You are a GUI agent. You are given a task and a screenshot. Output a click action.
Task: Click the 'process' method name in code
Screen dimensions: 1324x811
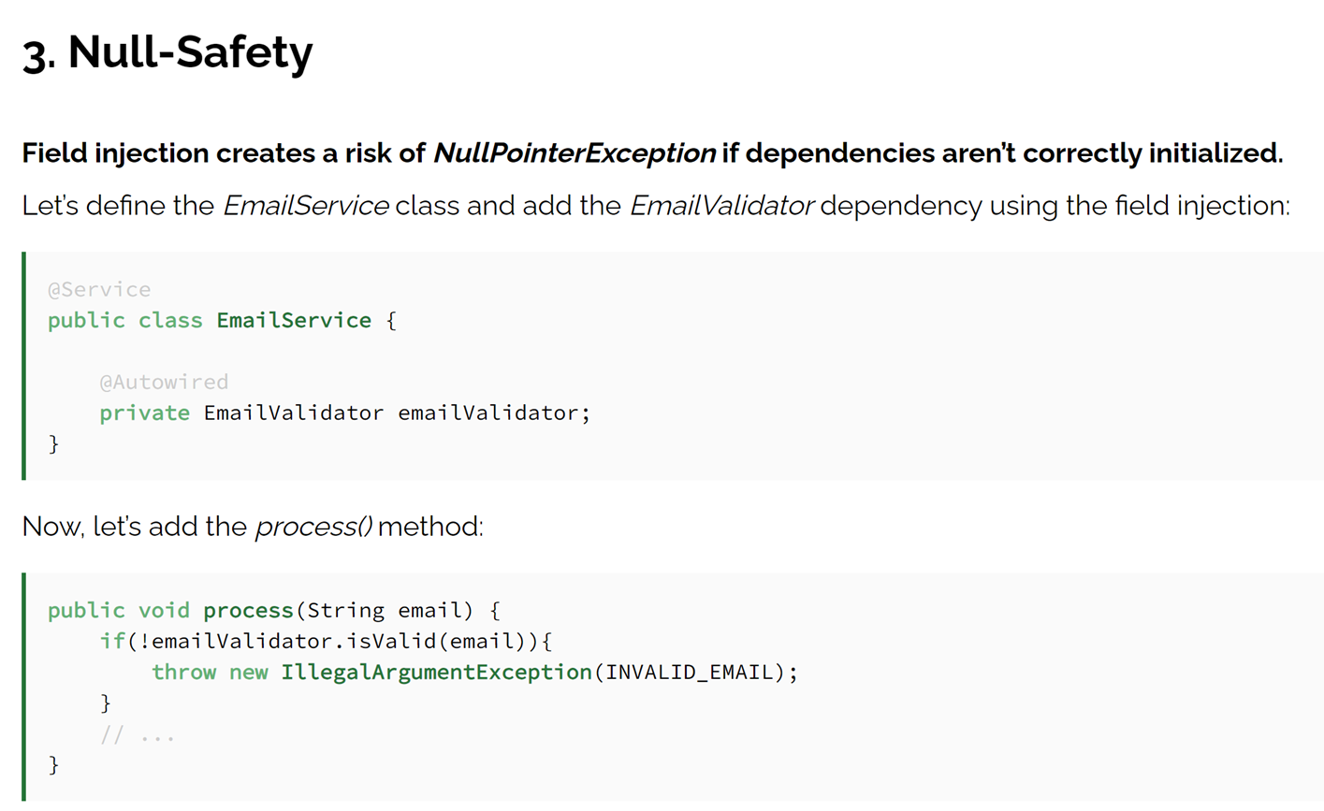(x=248, y=611)
